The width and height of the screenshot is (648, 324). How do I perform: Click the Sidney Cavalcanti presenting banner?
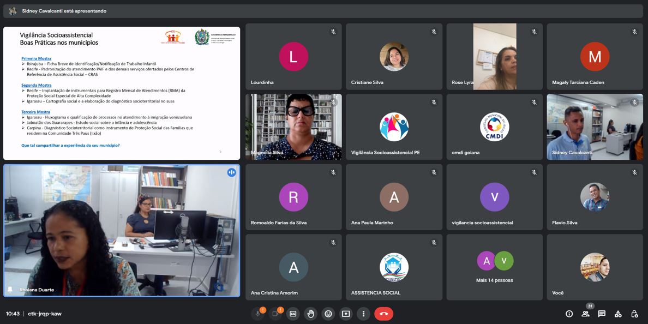tap(64, 11)
